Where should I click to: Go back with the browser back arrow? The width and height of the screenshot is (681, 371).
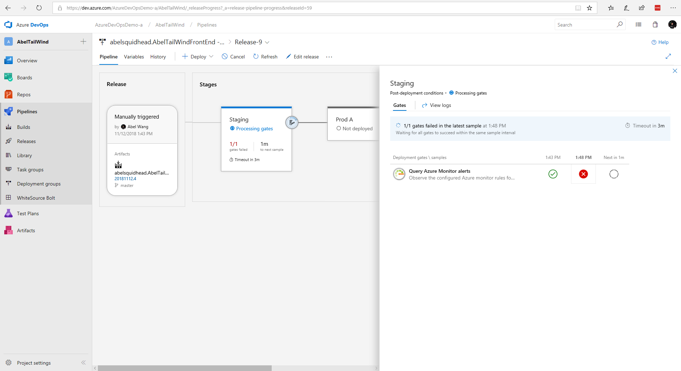(8, 8)
